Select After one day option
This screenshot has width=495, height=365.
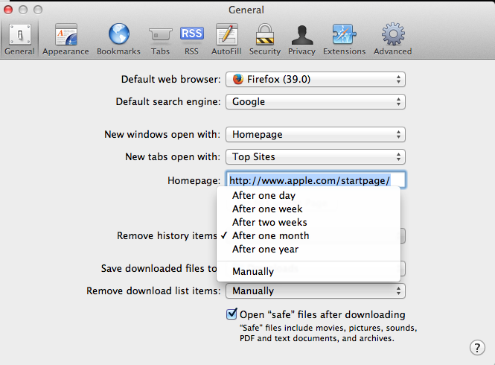[308, 196]
